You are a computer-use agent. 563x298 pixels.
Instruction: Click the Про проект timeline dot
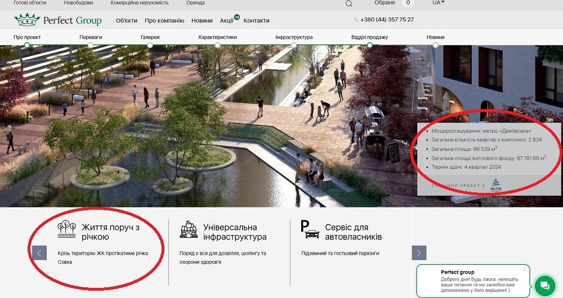click(27, 45)
